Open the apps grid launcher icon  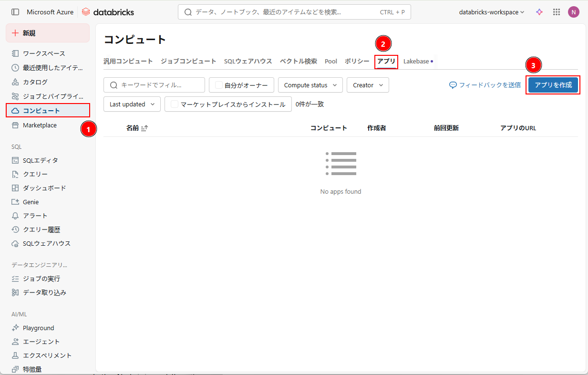click(556, 12)
